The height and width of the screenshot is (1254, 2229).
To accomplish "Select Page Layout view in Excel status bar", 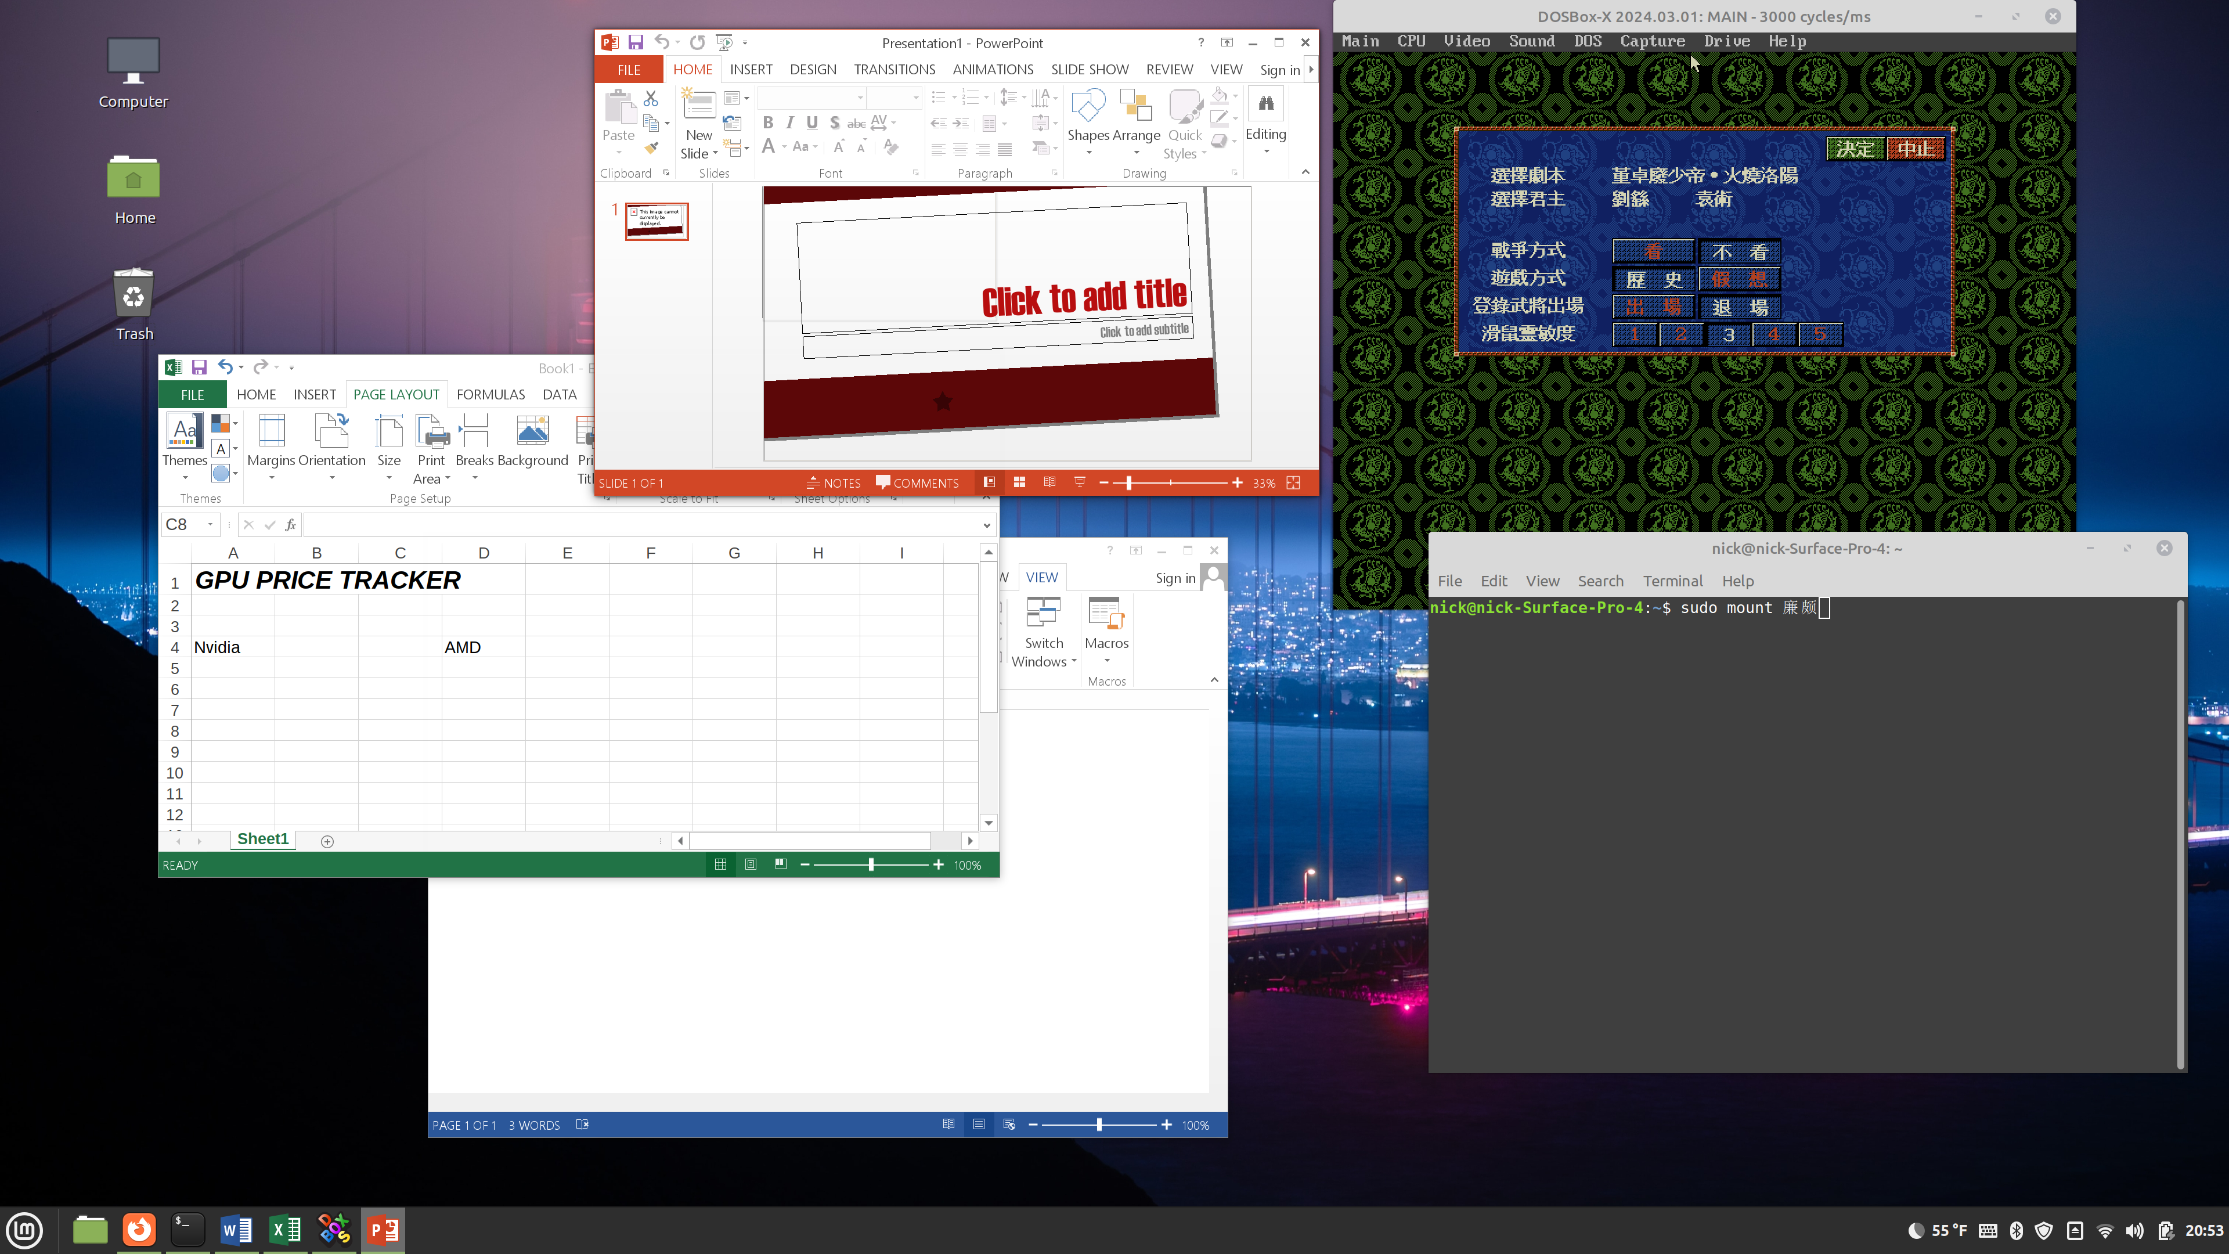I will [750, 864].
